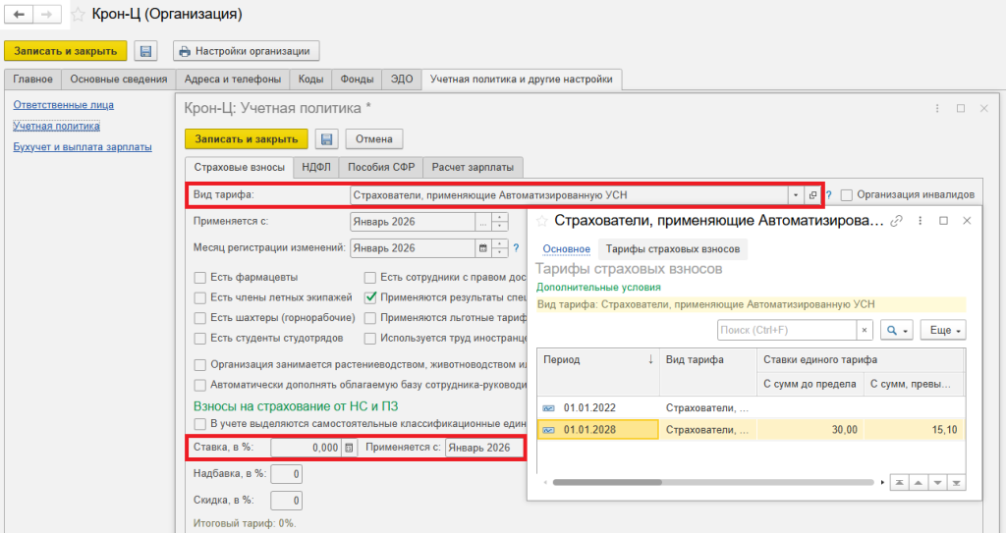
Task: Click the Настройки организации button
Action: point(247,51)
